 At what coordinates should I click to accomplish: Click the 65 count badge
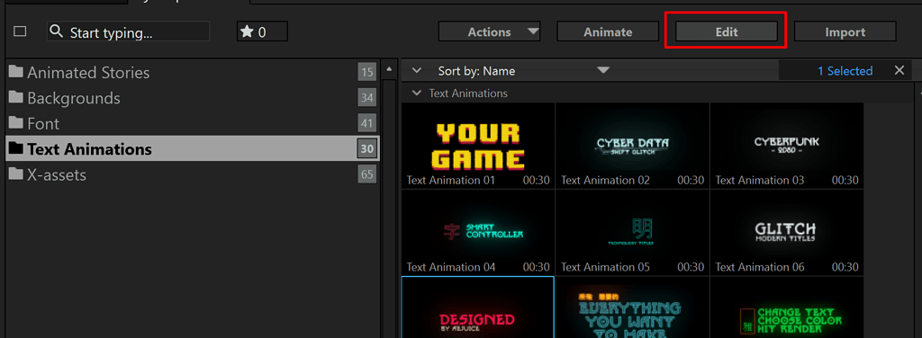(367, 175)
